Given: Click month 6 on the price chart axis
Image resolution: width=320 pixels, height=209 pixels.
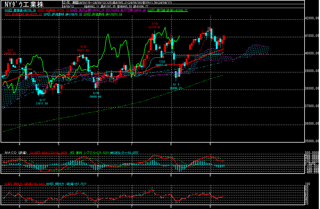Looking at the screenshot, I should [98, 144].
